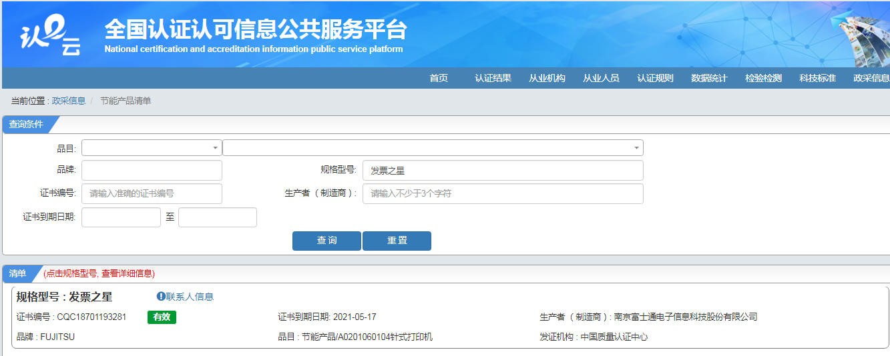Click the 全国认证认可信息公共服务平台 title
Image resolution: width=890 pixels, height=356 pixels.
(255, 29)
